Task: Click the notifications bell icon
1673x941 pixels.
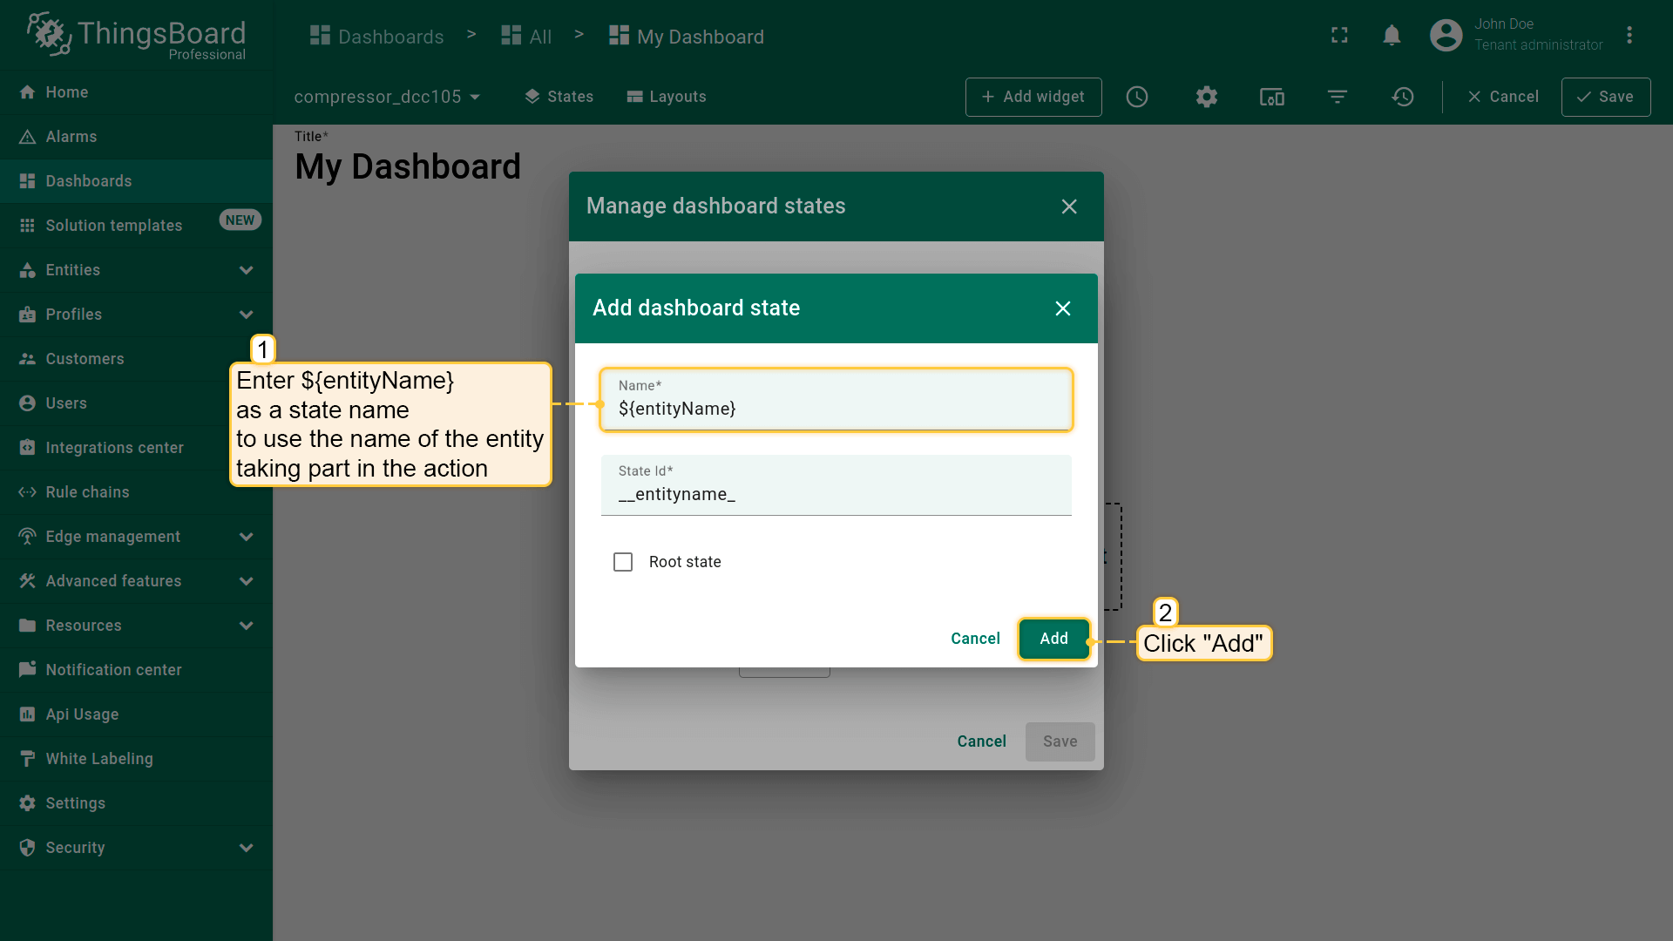Action: coord(1392,36)
